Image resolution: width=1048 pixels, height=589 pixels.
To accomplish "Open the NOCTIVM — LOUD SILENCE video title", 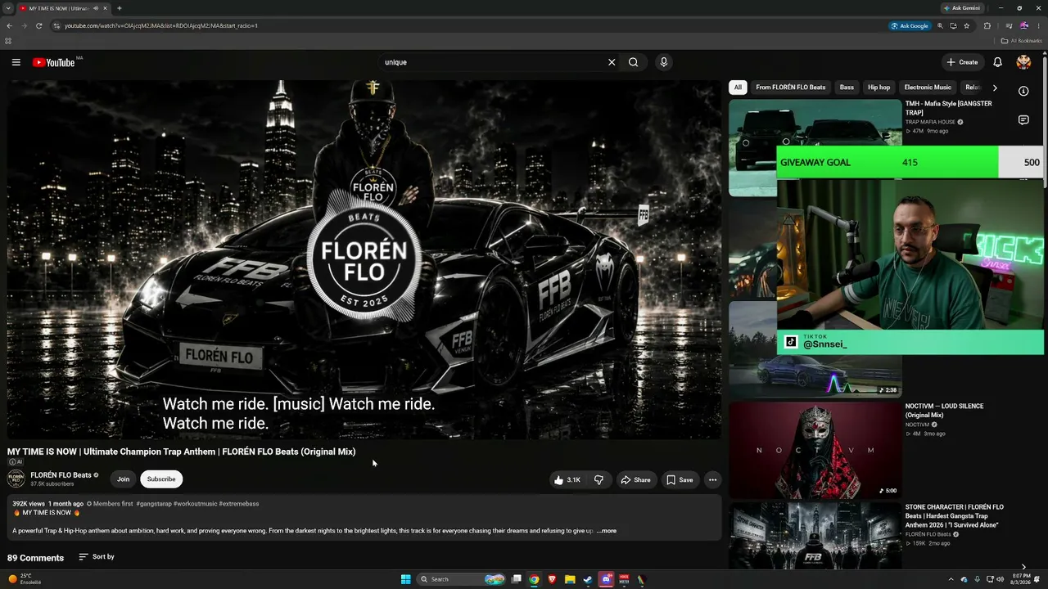I will (944, 411).
